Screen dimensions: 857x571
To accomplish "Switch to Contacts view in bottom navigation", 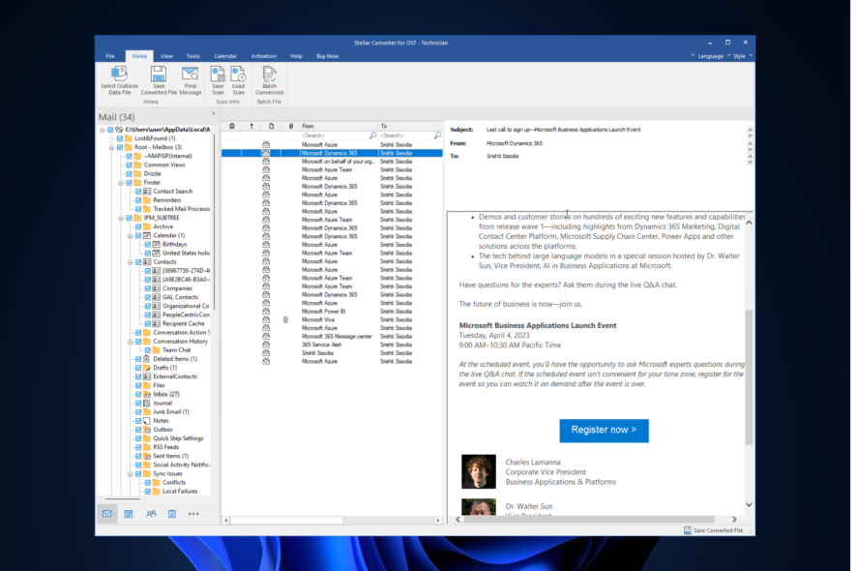I will pos(151,514).
